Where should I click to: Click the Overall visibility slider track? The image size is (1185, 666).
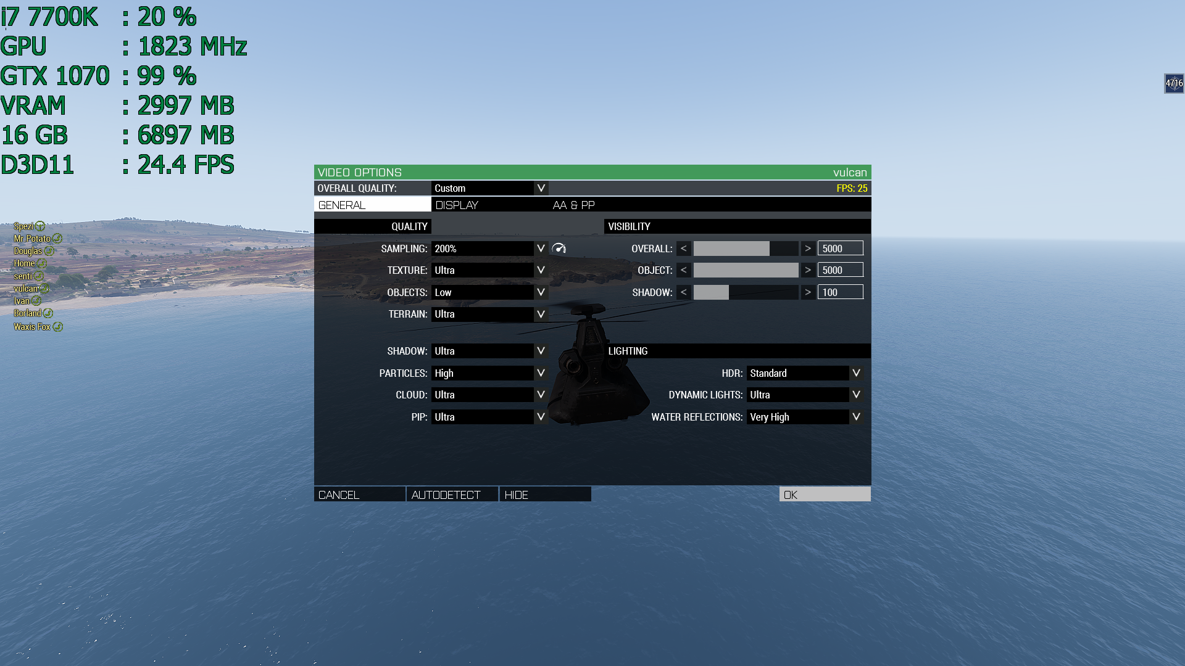[746, 249]
